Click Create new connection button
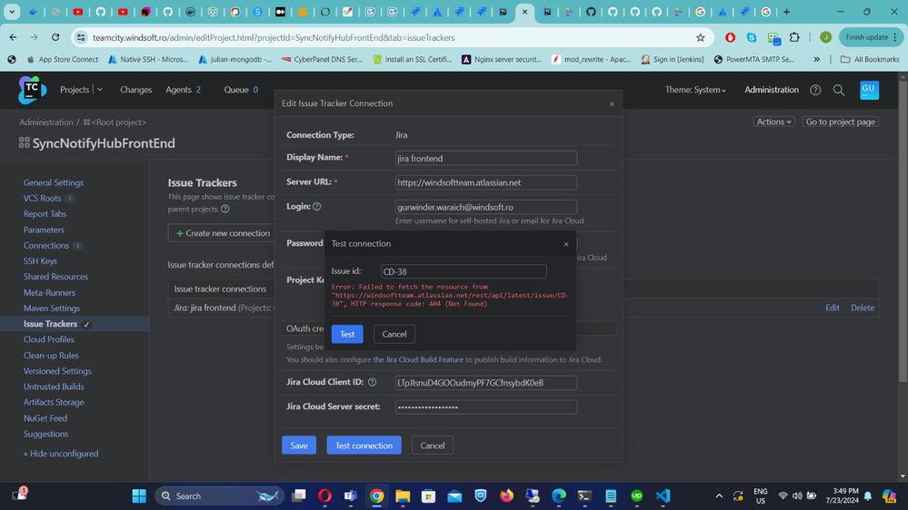908x510 pixels. click(x=223, y=233)
